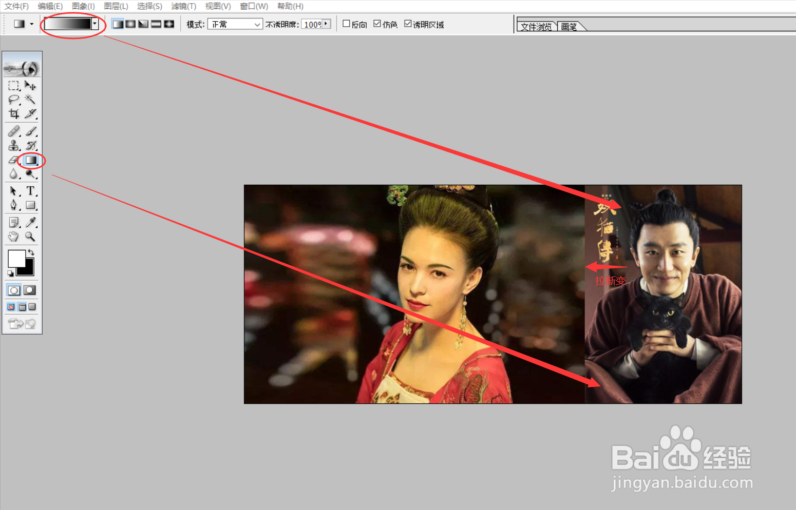Viewport: 796px width, 510px height.
Task: Open the 图层(L) menu
Action: [116, 6]
